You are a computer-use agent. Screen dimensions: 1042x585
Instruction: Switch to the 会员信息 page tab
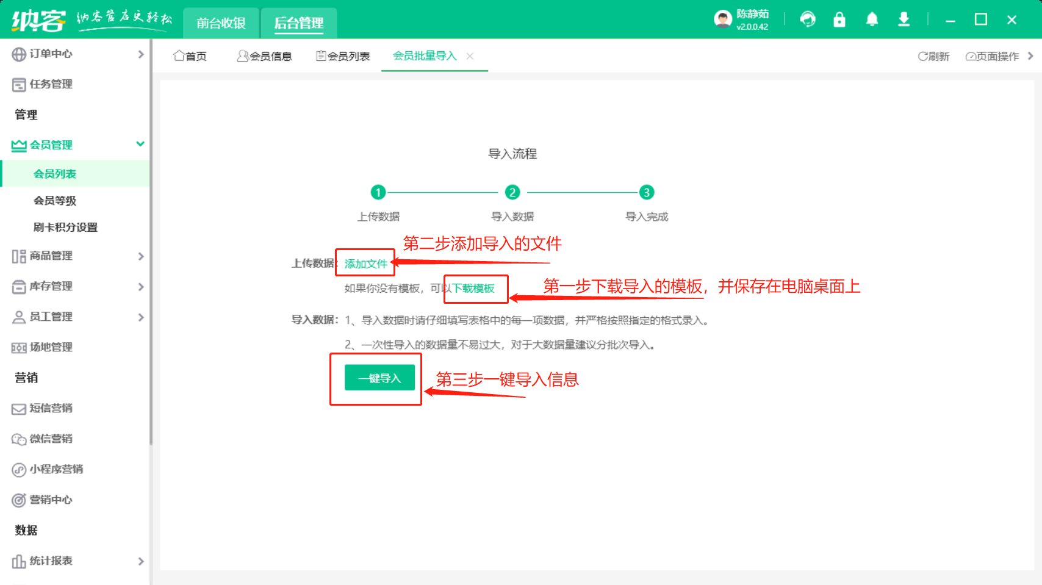[264, 56]
